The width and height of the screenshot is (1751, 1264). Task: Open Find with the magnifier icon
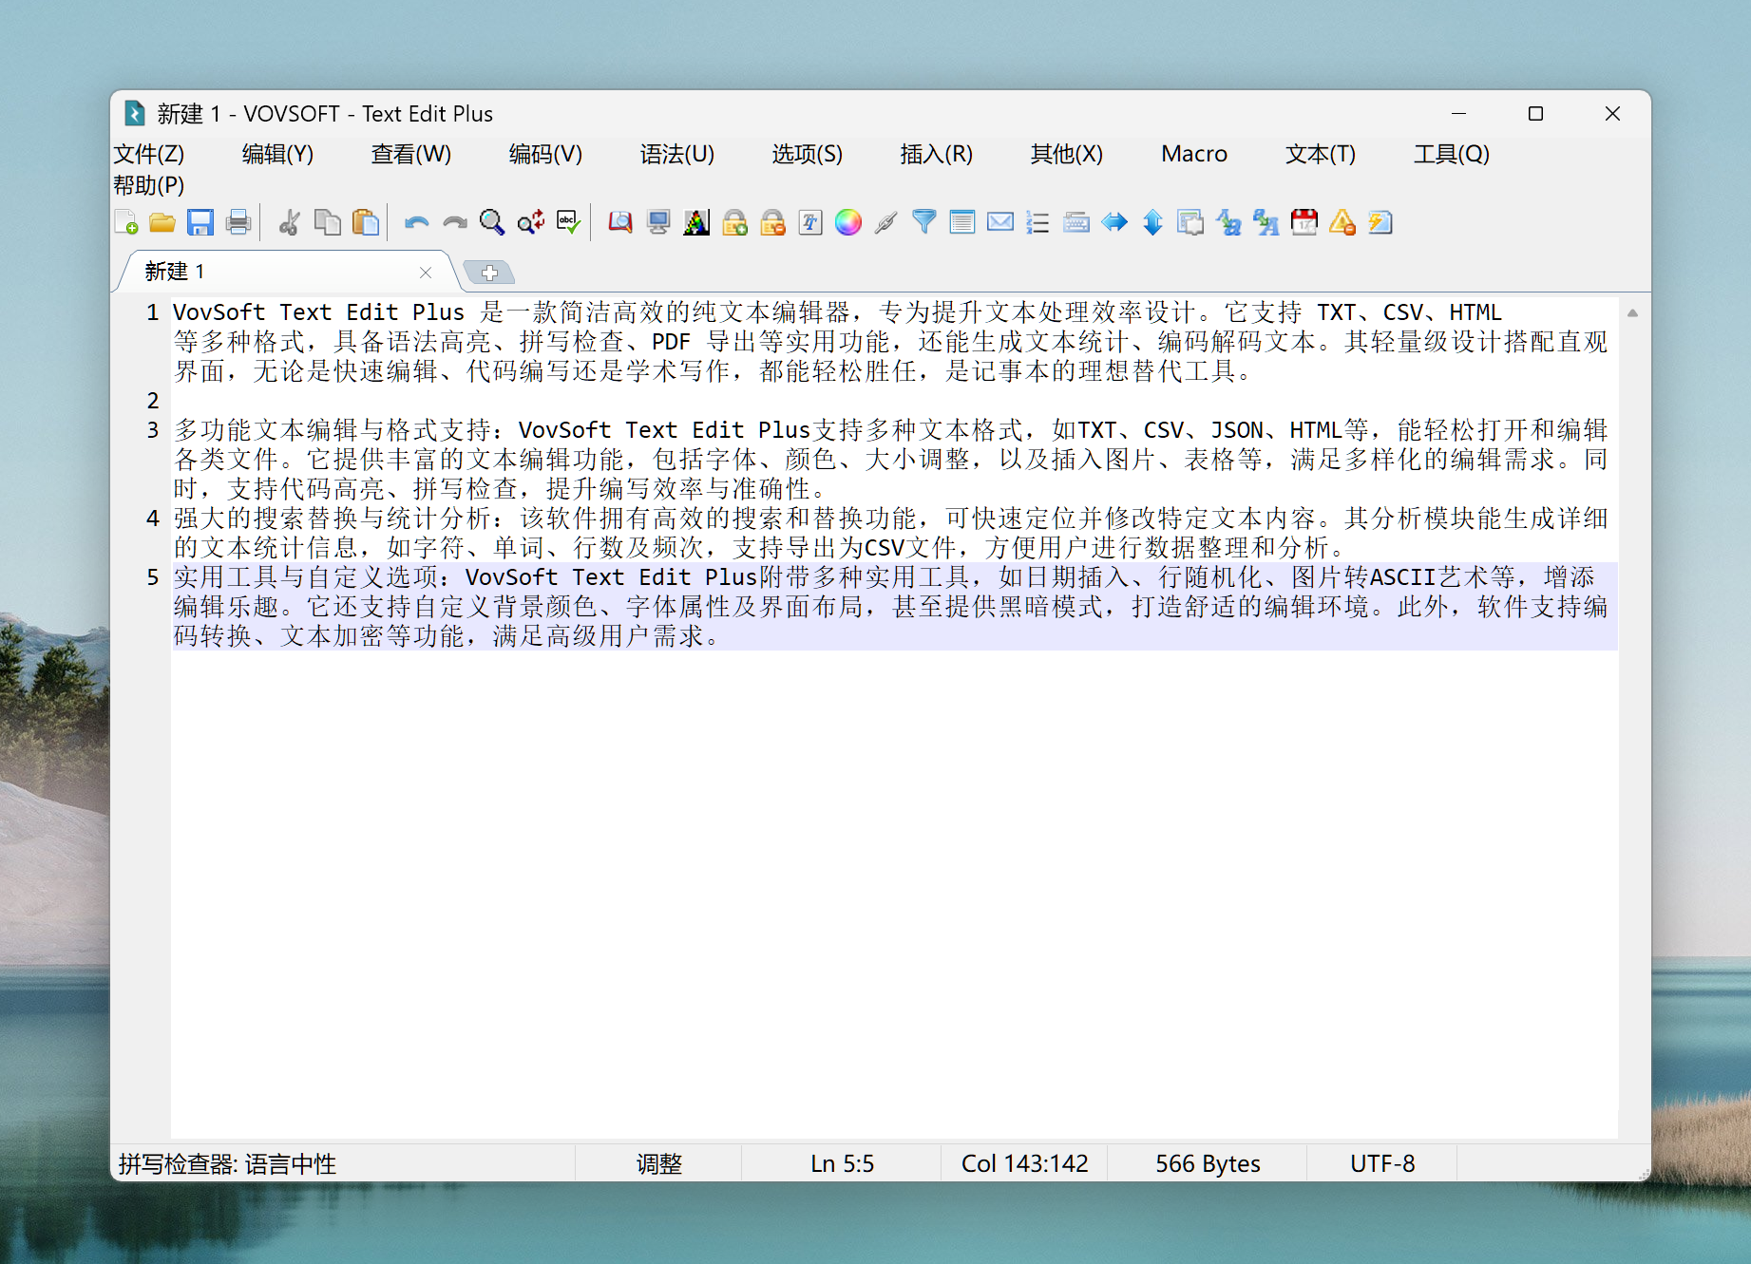(492, 223)
